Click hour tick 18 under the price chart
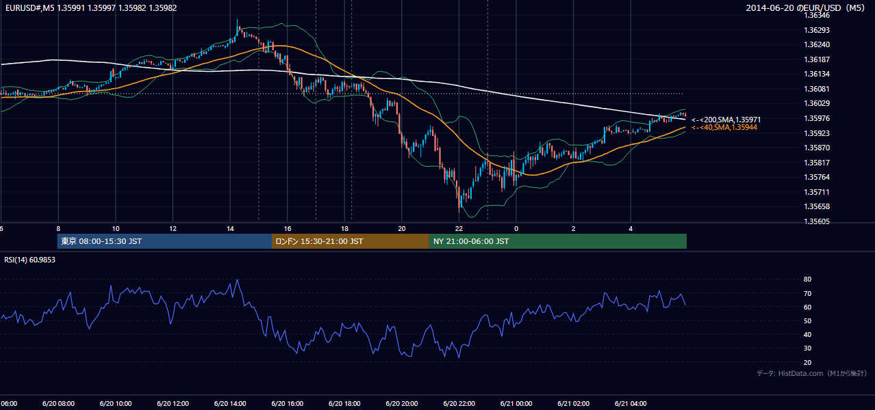 pyautogui.click(x=344, y=229)
